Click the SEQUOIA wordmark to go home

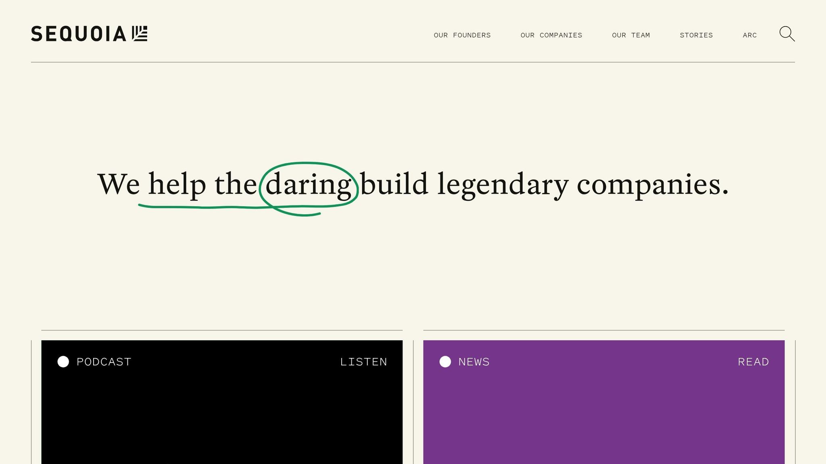pyautogui.click(x=79, y=34)
